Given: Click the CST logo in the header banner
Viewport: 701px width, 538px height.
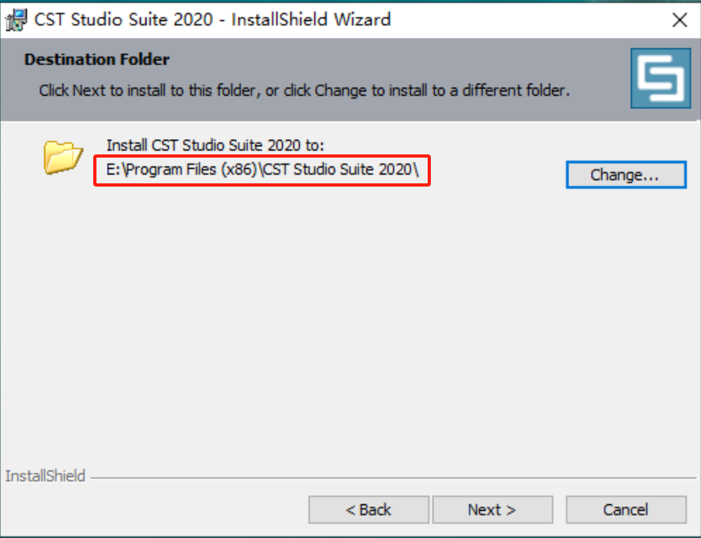Looking at the screenshot, I should click(661, 78).
